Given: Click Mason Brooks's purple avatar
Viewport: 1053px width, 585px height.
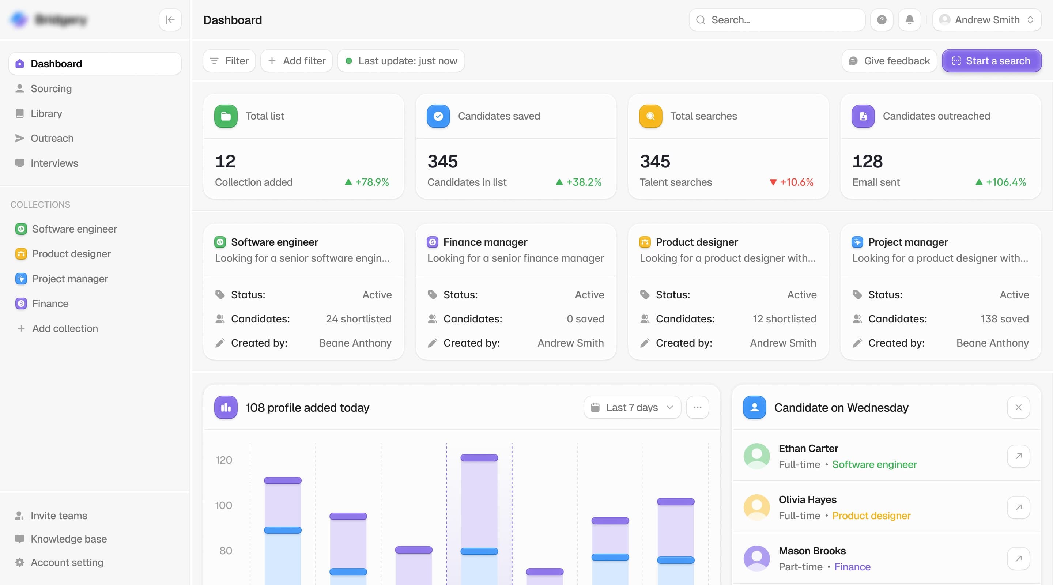Looking at the screenshot, I should pyautogui.click(x=756, y=558).
